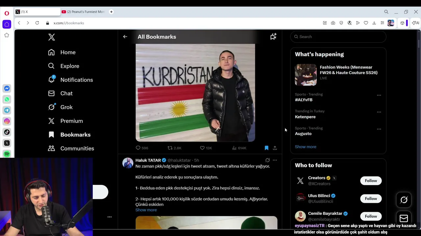The image size is (421, 236).
Task: Open TikTok in Opera sidebar
Action: pyautogui.click(x=7, y=132)
